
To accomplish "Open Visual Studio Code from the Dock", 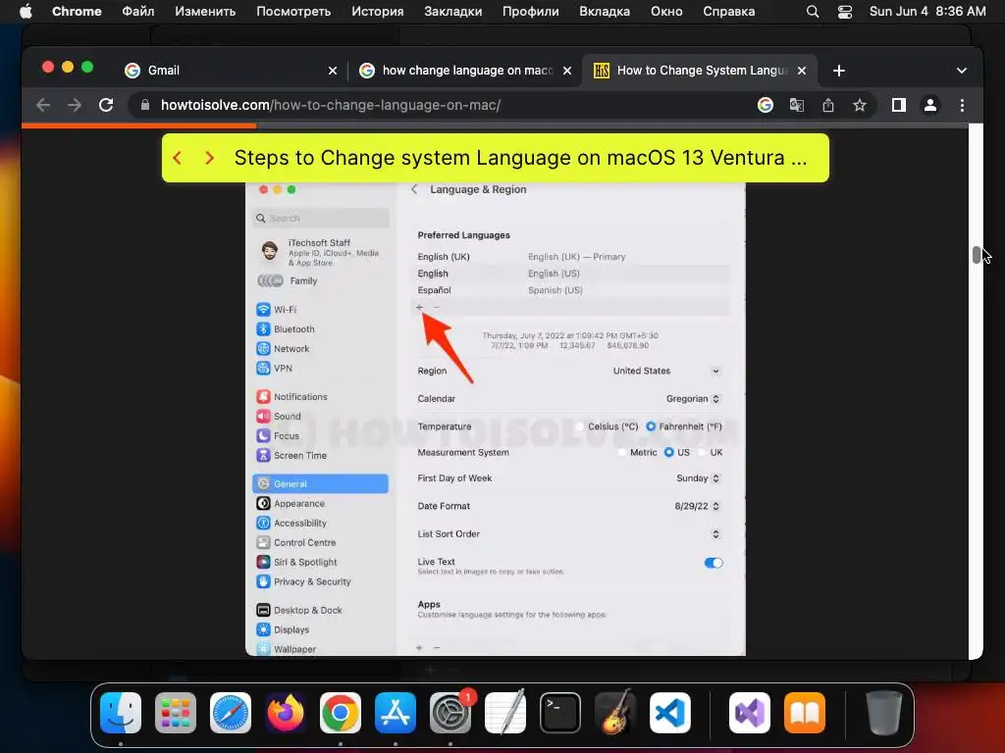I will [670, 713].
